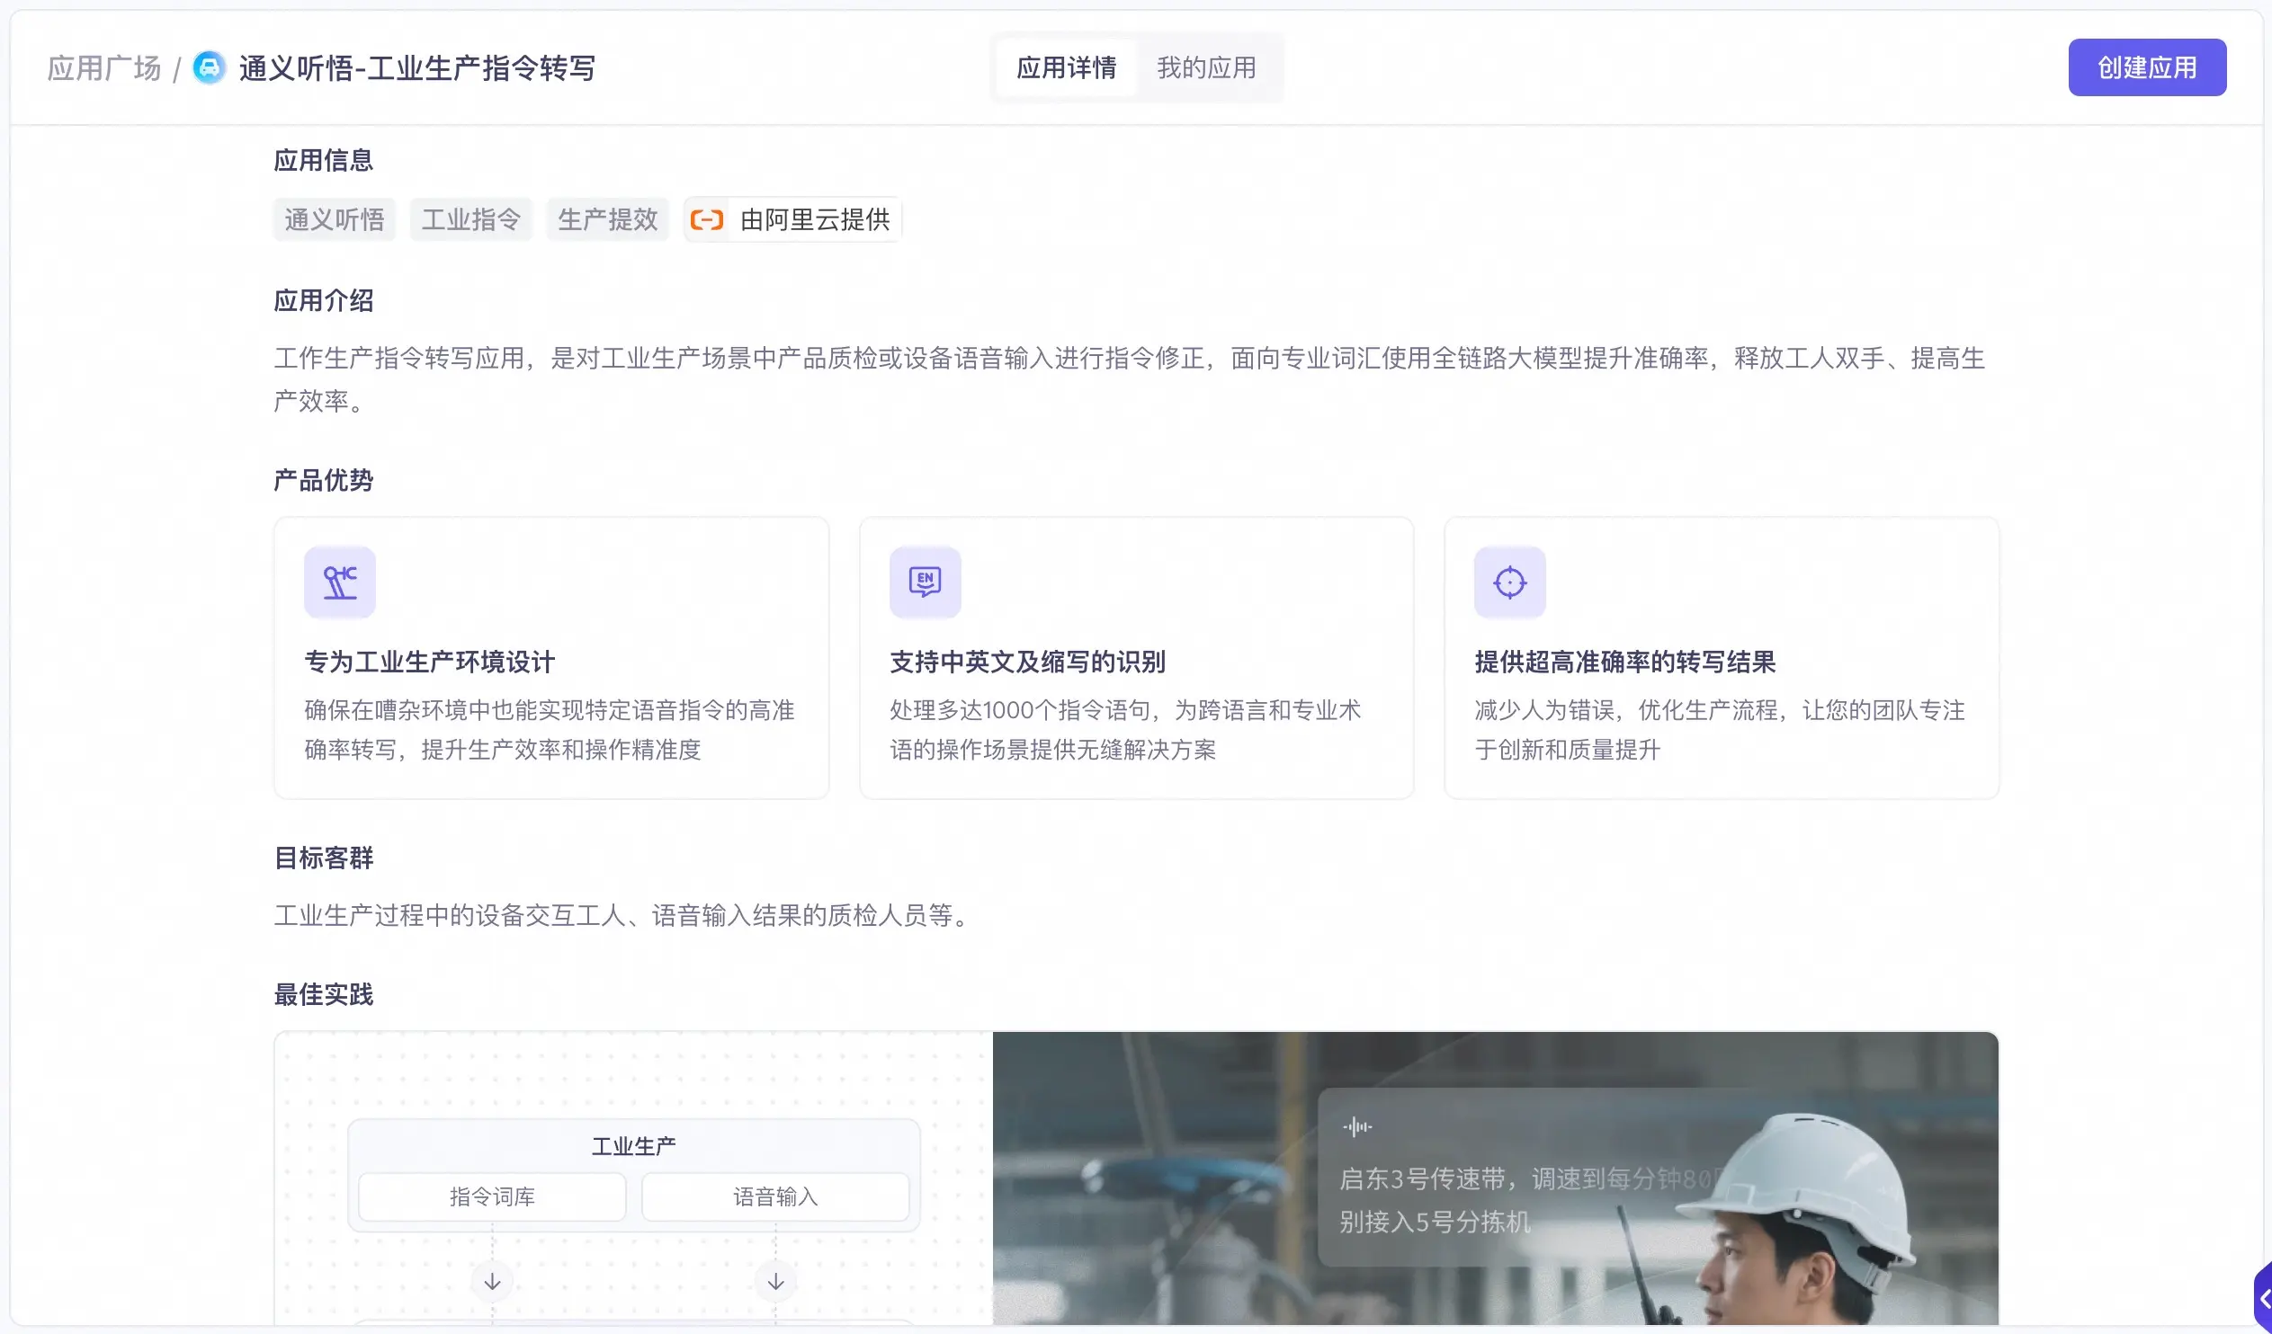Viewport: 2272px width, 1334px height.
Task: Expand the collapsed side panel chevron
Action: [x=2262, y=1299]
